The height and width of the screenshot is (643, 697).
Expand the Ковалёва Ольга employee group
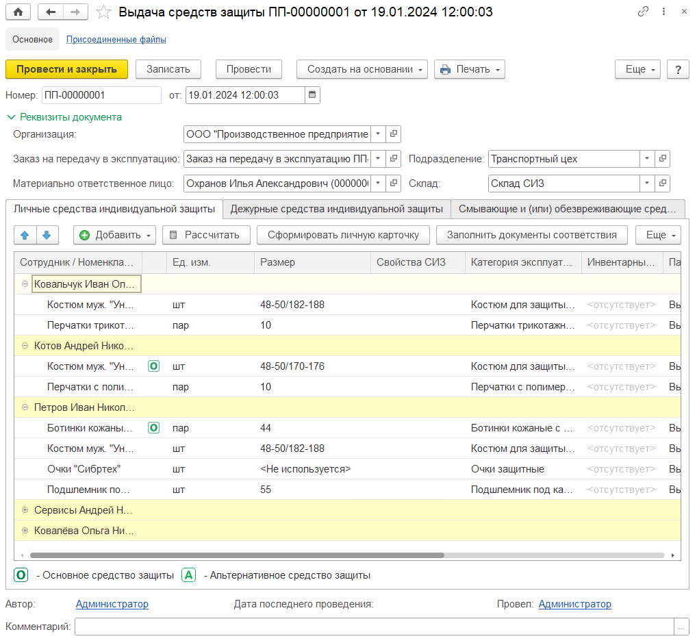coord(25,531)
